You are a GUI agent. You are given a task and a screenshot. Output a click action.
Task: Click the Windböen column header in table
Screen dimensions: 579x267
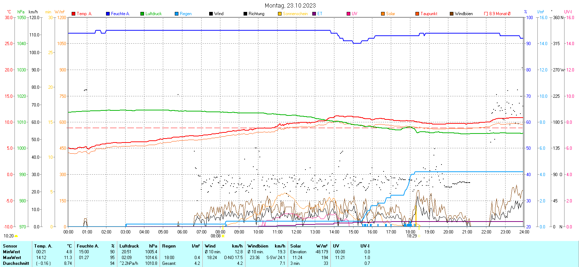coord(258,246)
